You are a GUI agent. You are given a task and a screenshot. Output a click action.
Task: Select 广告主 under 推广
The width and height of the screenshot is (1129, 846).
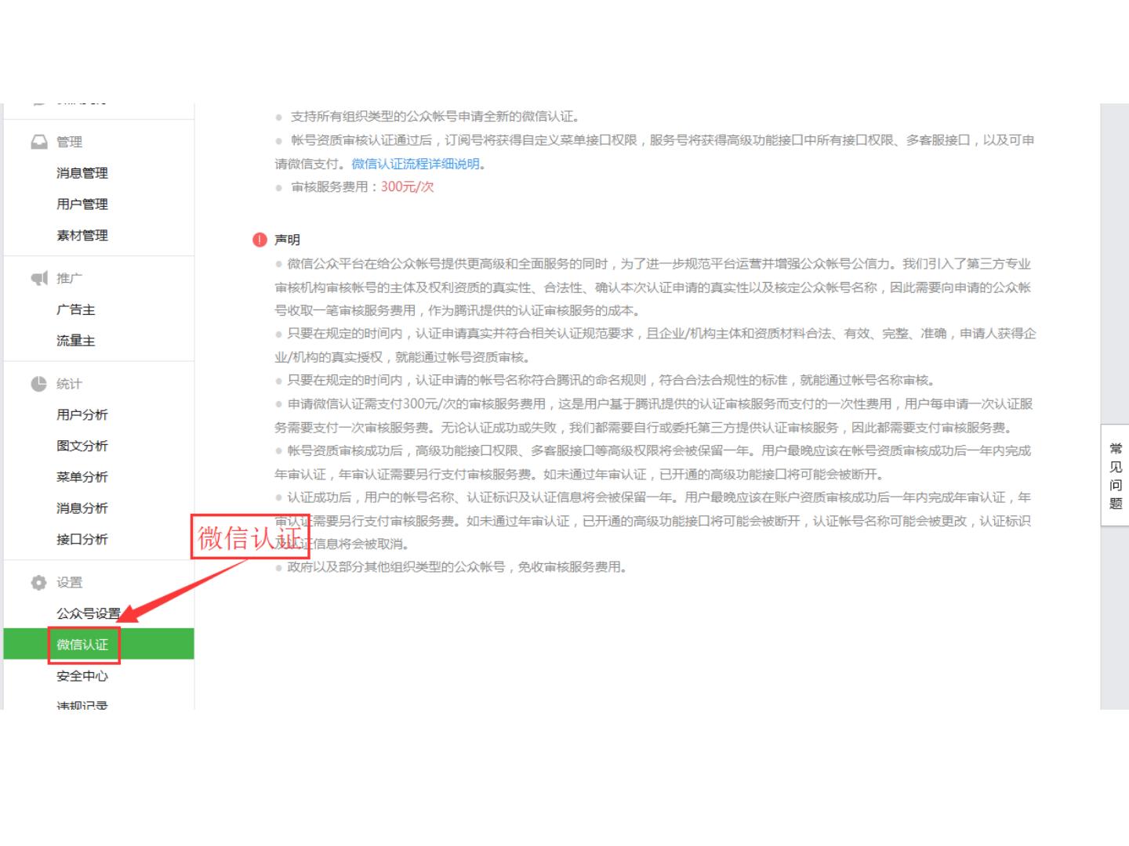point(76,310)
